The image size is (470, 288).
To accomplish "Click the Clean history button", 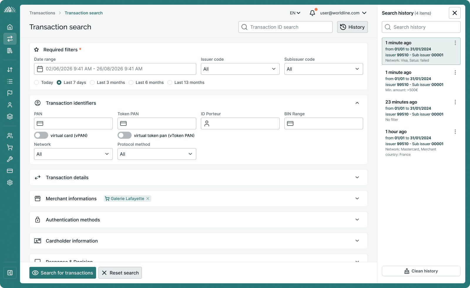I will tap(421, 271).
